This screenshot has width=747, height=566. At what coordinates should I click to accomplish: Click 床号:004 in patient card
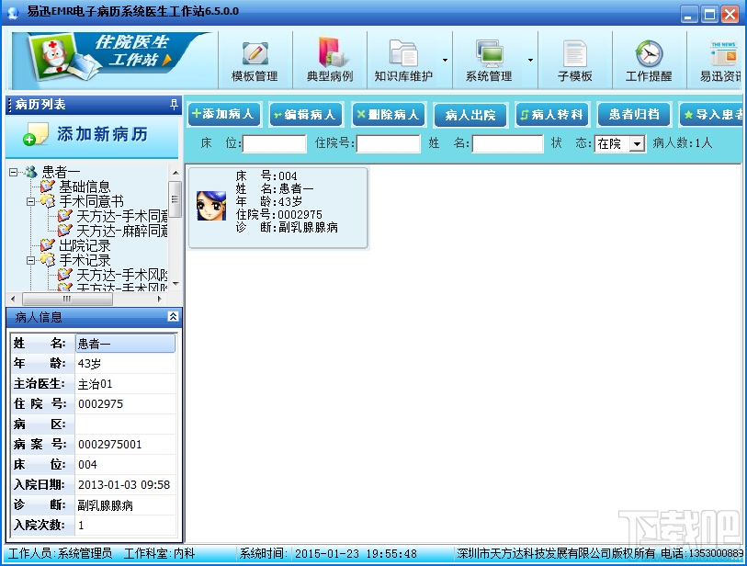[x=266, y=175]
